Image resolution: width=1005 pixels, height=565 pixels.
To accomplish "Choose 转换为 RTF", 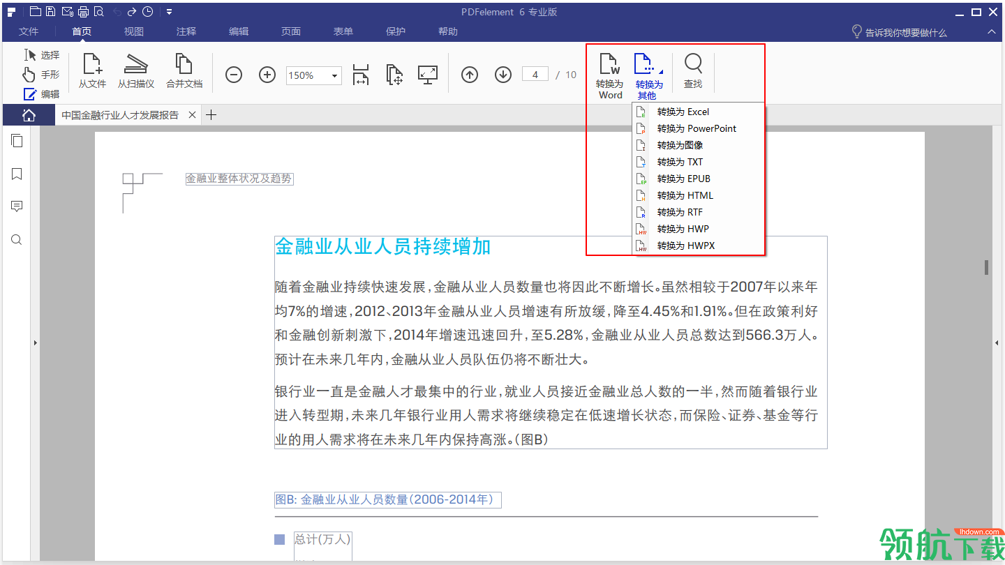I will pyautogui.click(x=698, y=212).
